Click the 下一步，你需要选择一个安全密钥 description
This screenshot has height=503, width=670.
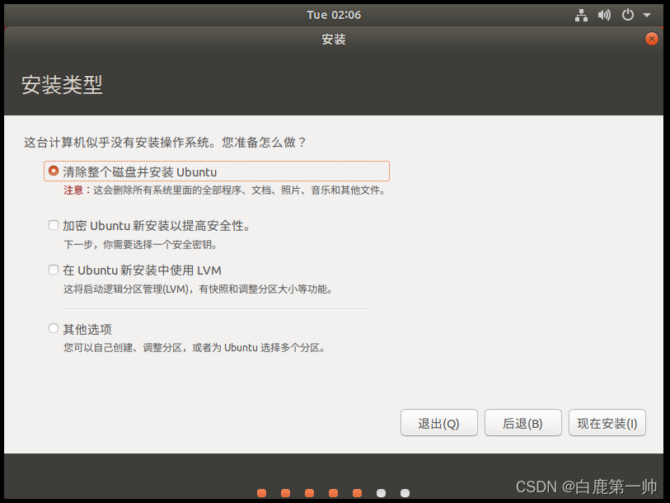(141, 245)
